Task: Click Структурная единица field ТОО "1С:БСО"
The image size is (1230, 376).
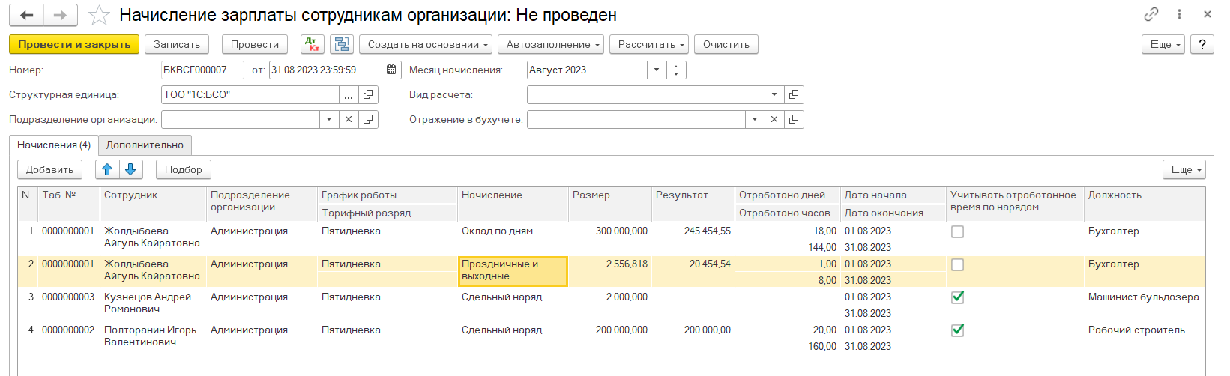Action: (x=250, y=95)
